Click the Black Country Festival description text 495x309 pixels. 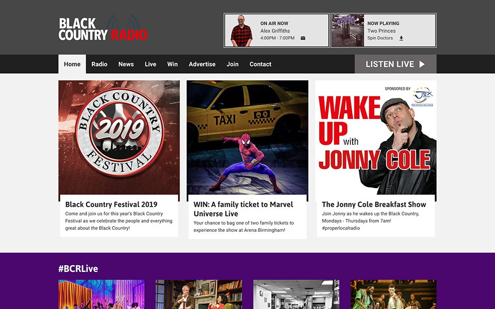tap(119, 221)
